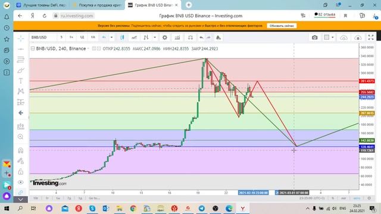Screen dimensions: 381x214
Task: Open the indicators panel
Action: tap(177, 37)
